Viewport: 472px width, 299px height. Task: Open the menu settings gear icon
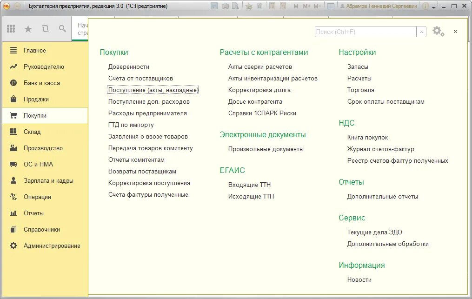[438, 31]
